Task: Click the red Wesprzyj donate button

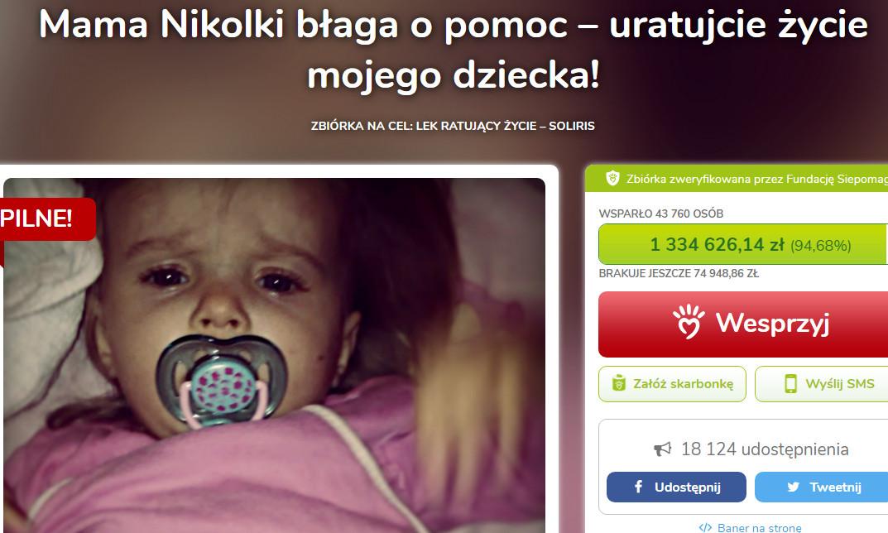Action: click(x=743, y=324)
